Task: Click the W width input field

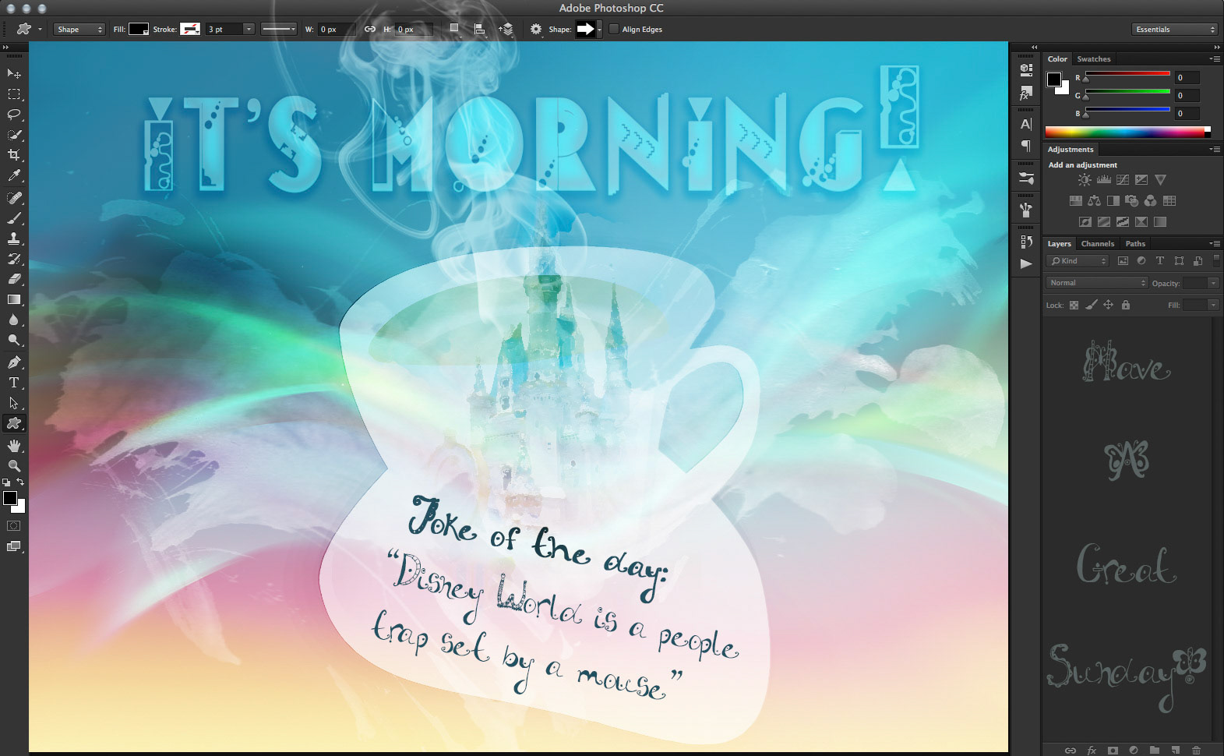Action: [337, 30]
